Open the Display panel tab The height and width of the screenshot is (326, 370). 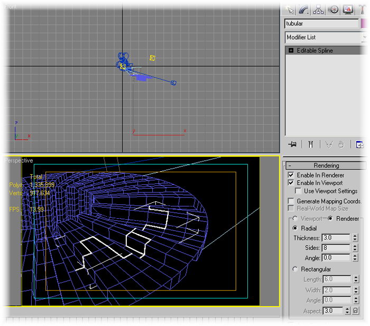[348, 10]
